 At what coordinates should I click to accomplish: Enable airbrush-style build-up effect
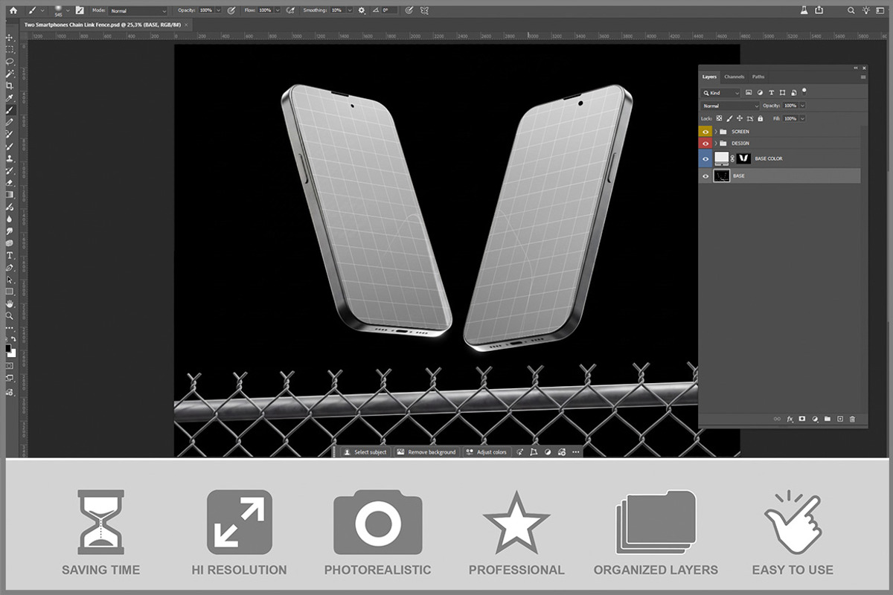(292, 10)
